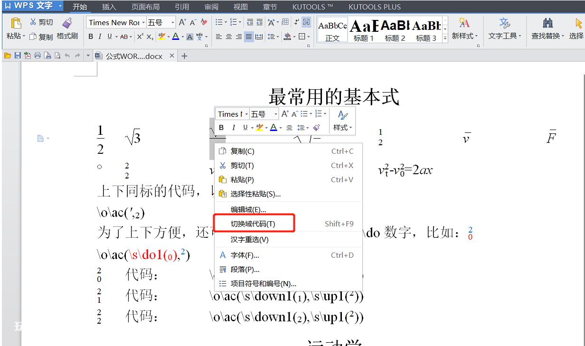Apply the 标题 1 heading style
Viewport: 585px width, 346px height.
pyautogui.click(x=364, y=31)
